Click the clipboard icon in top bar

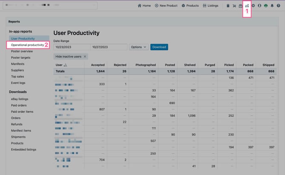pos(228,6)
